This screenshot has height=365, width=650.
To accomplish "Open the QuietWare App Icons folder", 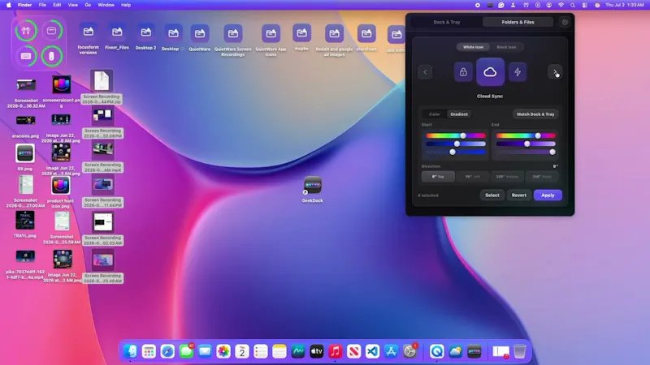I will pos(271,33).
